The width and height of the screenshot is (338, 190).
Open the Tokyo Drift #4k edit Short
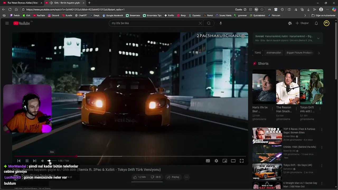(x=312, y=87)
